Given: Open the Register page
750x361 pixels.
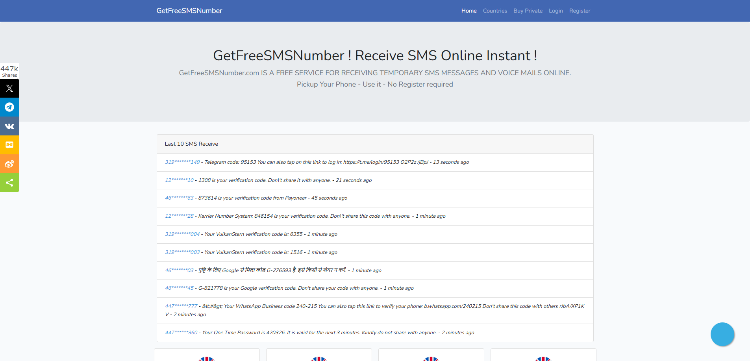Looking at the screenshot, I should [x=580, y=11].
